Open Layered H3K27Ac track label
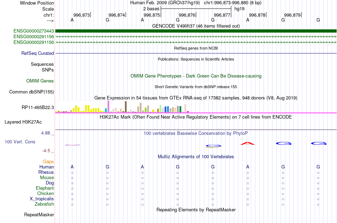The height and width of the screenshot is (223, 337). [23, 122]
